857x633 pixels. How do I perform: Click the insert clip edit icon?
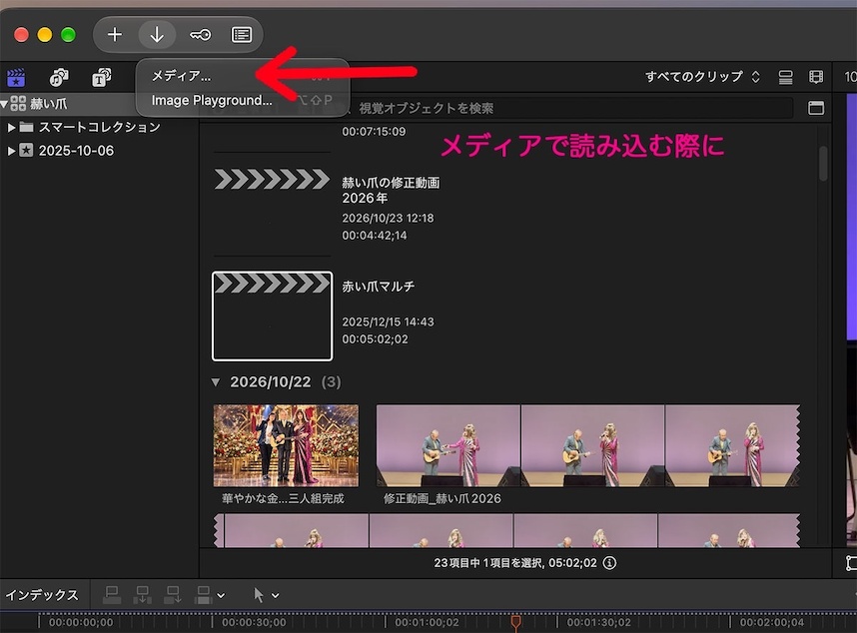(142, 595)
